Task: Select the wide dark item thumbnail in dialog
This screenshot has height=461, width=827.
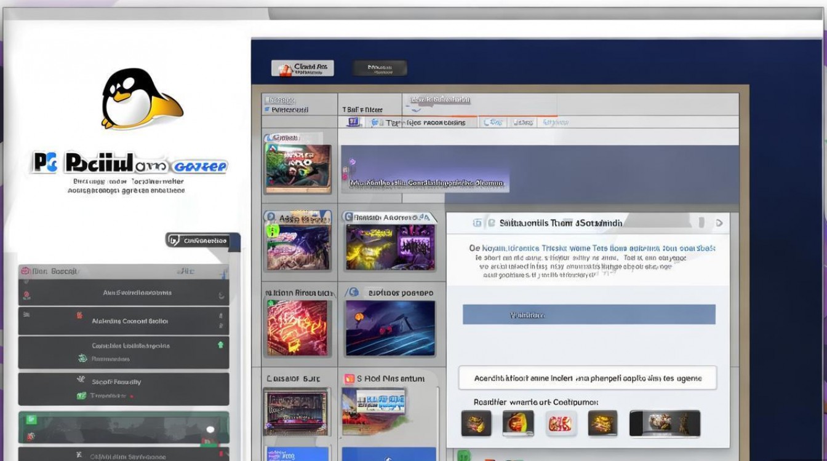Action: point(665,424)
